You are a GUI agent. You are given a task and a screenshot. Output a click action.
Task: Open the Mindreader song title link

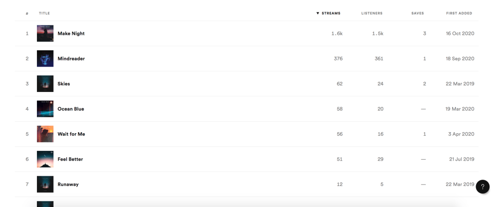point(71,58)
